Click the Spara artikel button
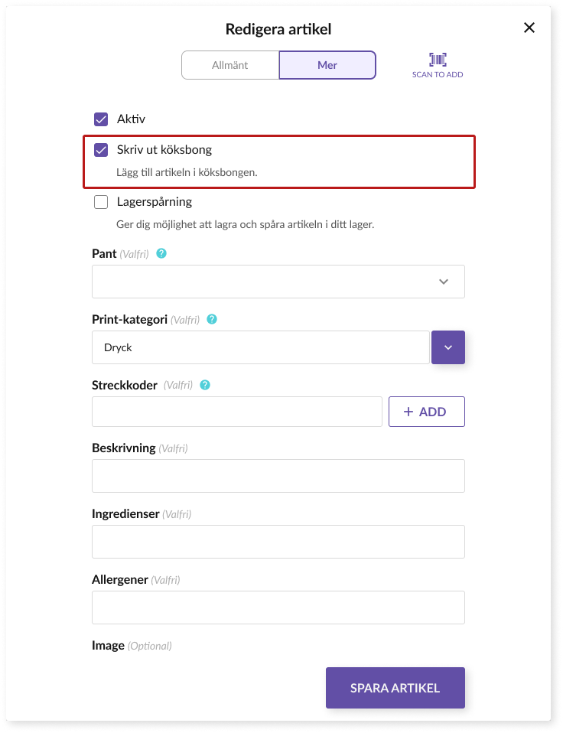 [395, 688]
